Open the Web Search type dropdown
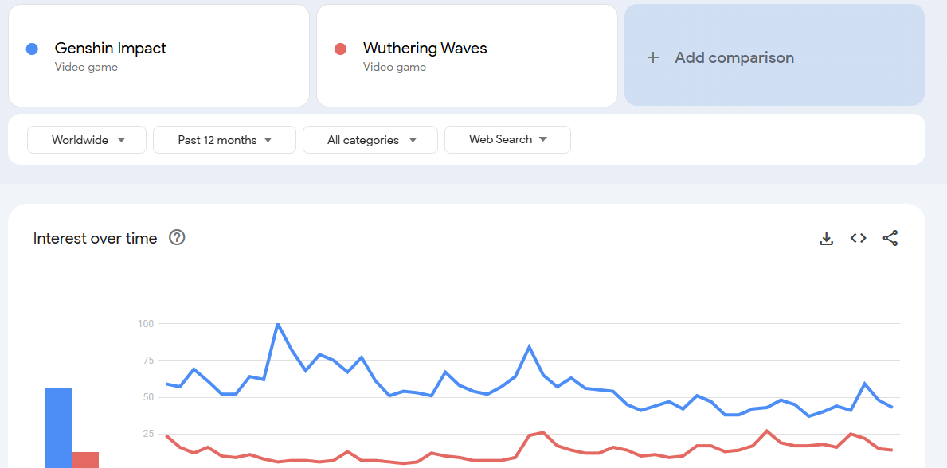Screen dimensions: 947x468 [x=507, y=139]
